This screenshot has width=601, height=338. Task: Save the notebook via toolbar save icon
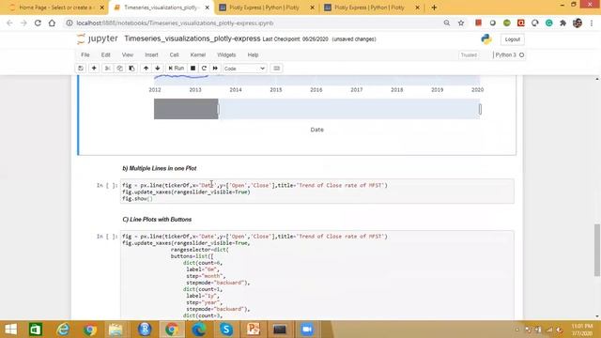coord(81,69)
